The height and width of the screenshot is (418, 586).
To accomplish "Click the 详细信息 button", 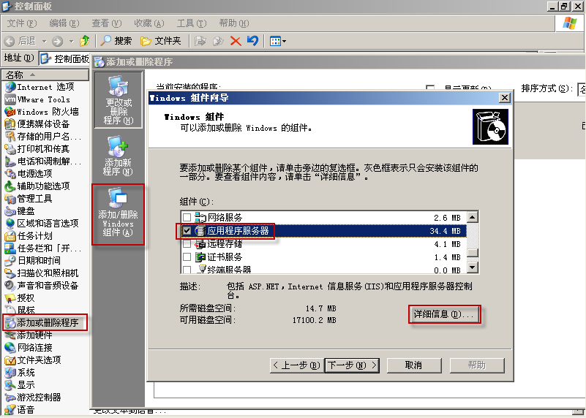I will click(444, 314).
